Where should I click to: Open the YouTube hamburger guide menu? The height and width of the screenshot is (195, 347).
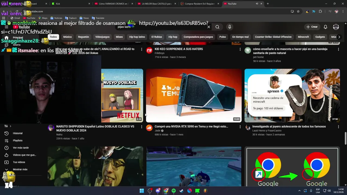click(7, 27)
